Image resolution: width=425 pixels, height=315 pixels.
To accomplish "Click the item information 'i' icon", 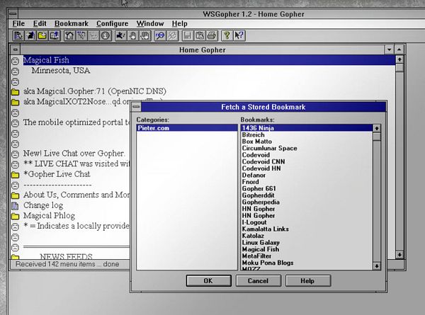I will (x=106, y=35).
